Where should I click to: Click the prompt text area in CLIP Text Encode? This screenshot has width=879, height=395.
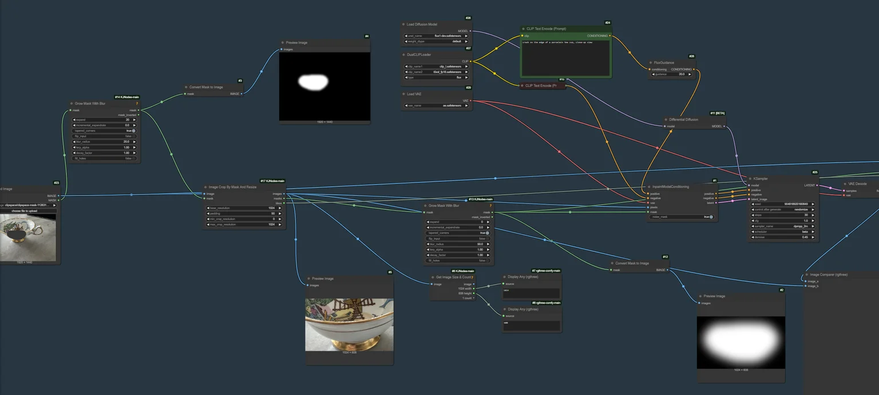click(565, 57)
